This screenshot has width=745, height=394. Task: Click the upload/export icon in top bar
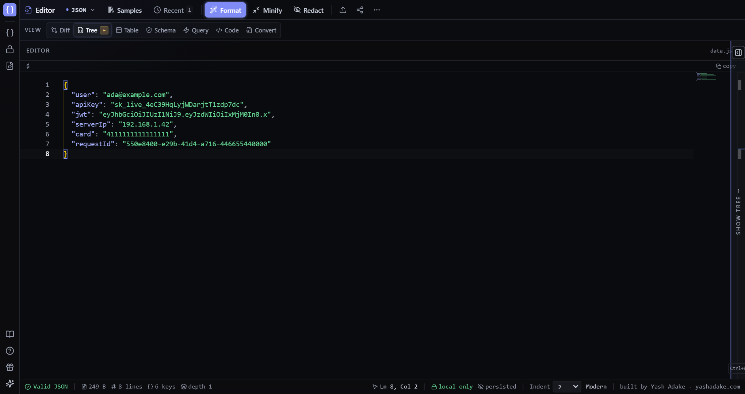[343, 10]
